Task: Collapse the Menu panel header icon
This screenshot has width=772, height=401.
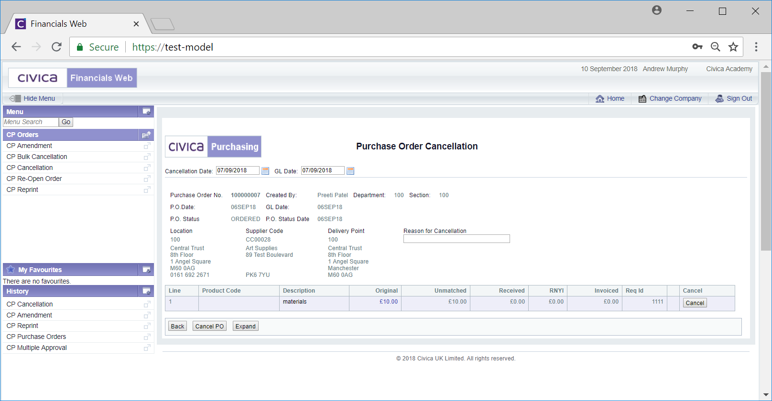Action: tap(147, 112)
